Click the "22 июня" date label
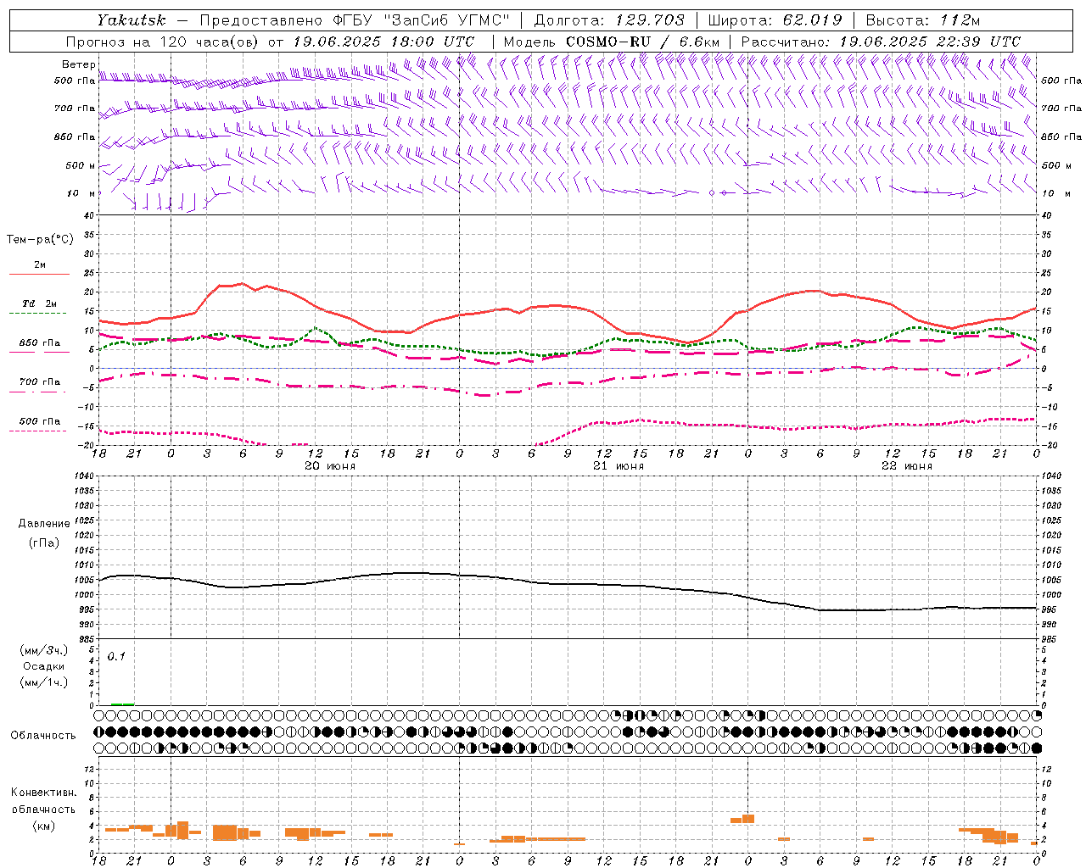The width and height of the screenshot is (1086, 868). 907,466
